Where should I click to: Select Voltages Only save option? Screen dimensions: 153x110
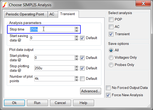111,58
